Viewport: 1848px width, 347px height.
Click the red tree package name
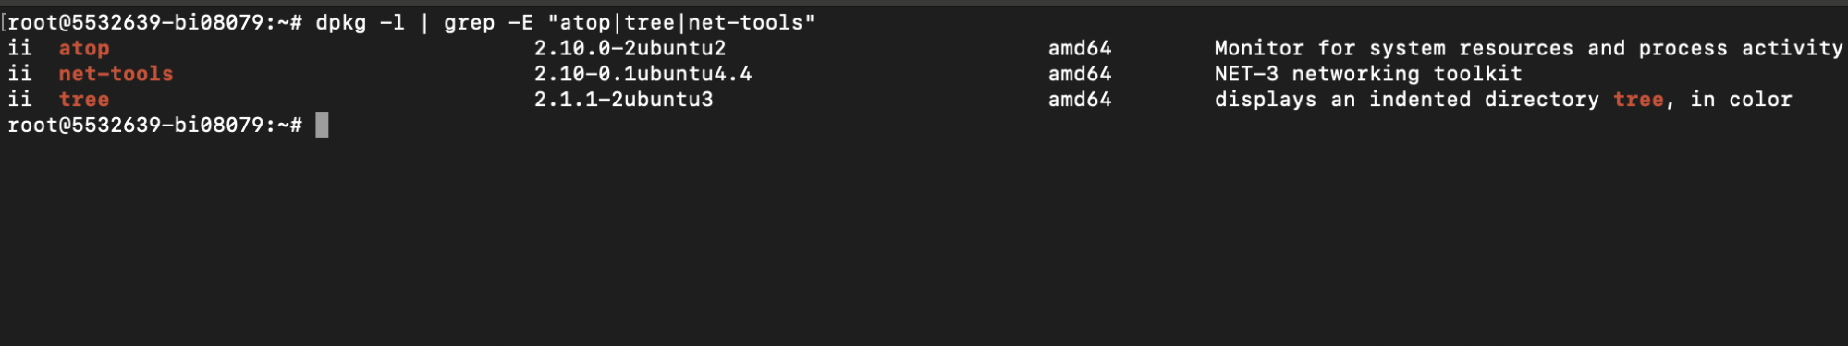tap(84, 100)
